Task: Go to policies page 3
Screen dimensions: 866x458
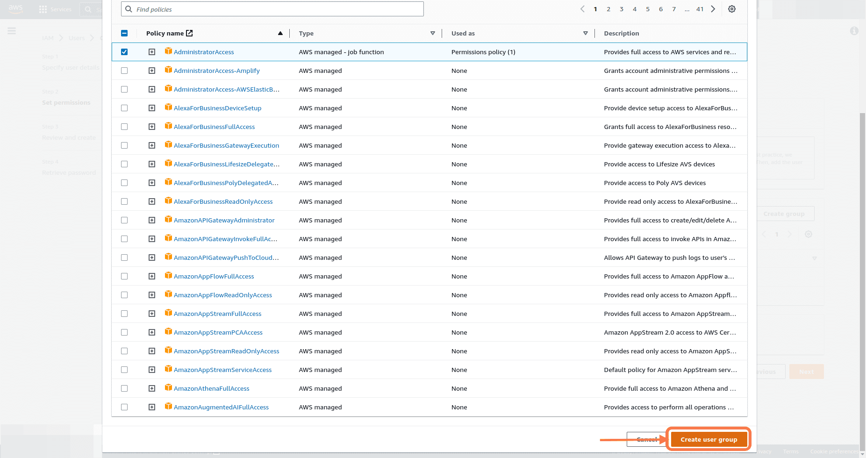Action: 622,9
